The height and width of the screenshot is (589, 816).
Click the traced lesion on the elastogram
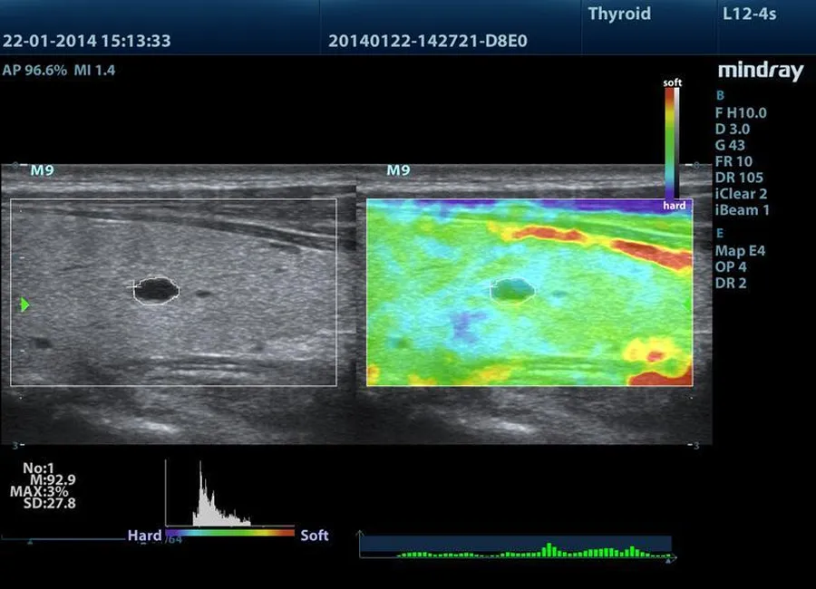coord(514,290)
